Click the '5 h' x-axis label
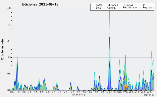 (x=42, y=92)
